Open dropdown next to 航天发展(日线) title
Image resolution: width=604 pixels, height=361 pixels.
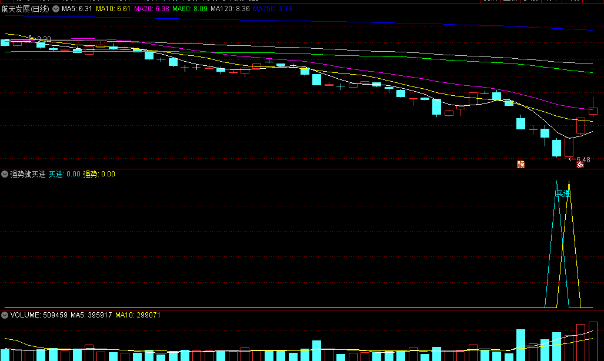click(x=56, y=9)
